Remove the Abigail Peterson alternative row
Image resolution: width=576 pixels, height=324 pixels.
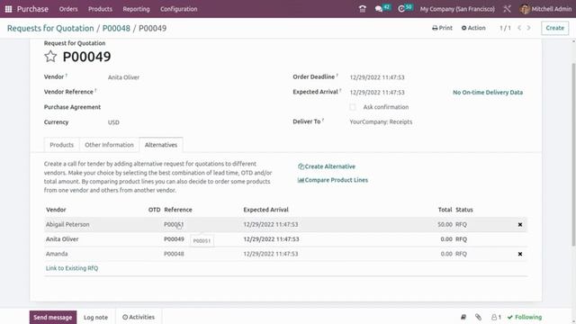click(520, 224)
